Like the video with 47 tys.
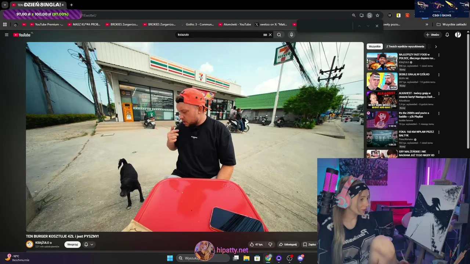Viewport: 470px width, 264px height. pos(256,245)
